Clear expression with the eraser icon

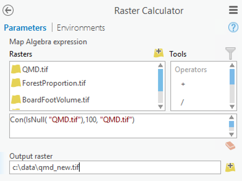tap(230, 146)
